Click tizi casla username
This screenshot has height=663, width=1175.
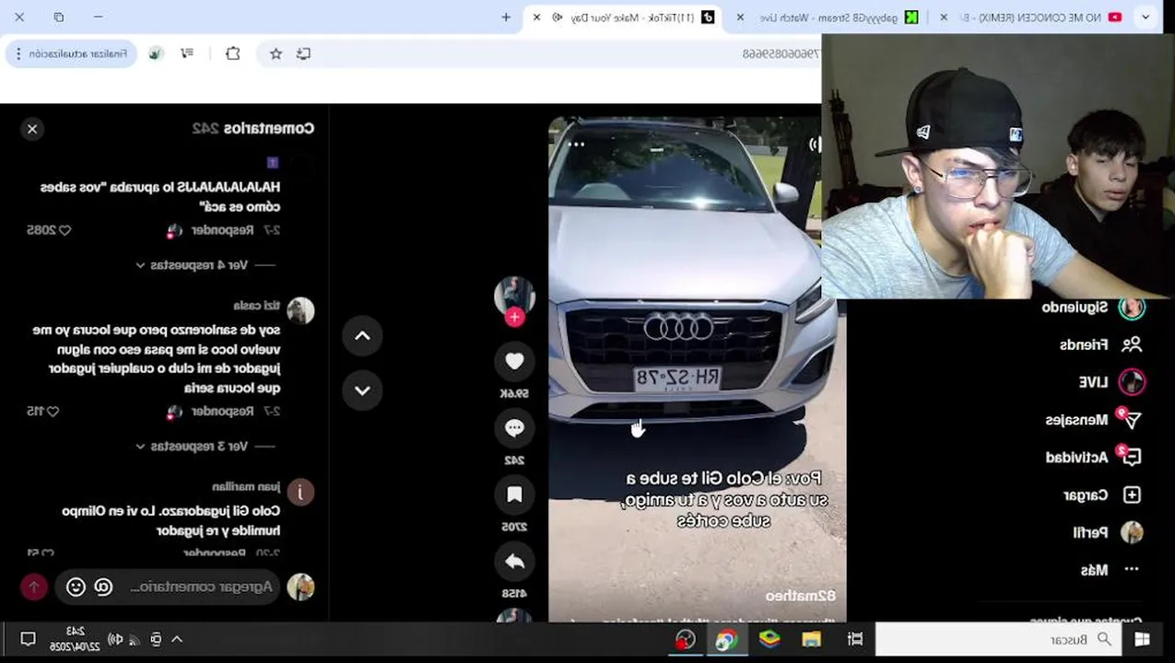256,305
